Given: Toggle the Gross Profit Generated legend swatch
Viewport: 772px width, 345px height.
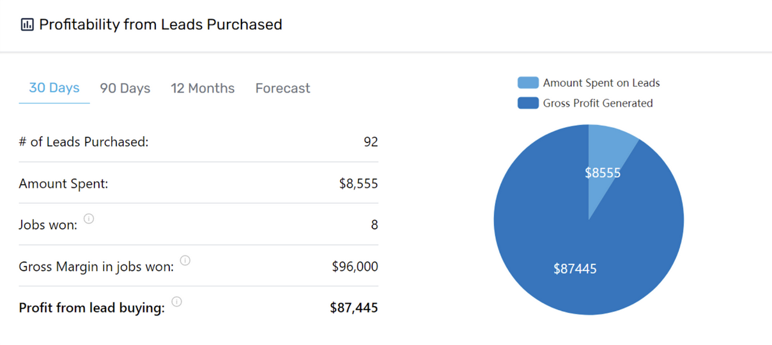Looking at the screenshot, I should [x=528, y=103].
